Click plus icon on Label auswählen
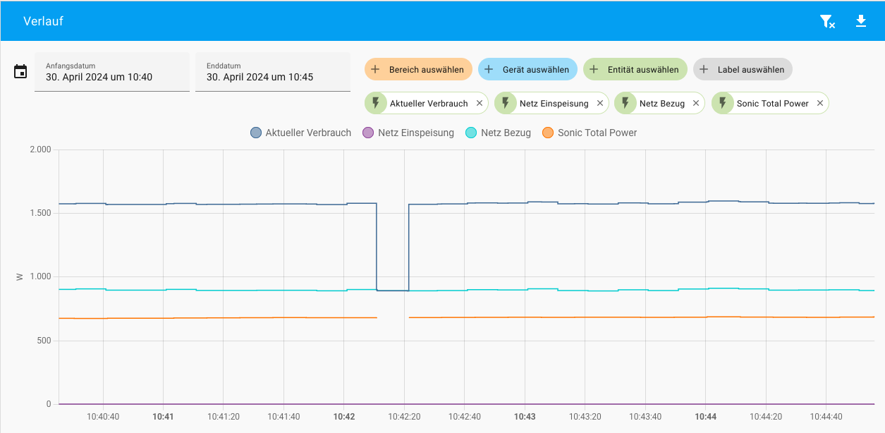Image resolution: width=885 pixels, height=433 pixels. tap(704, 69)
